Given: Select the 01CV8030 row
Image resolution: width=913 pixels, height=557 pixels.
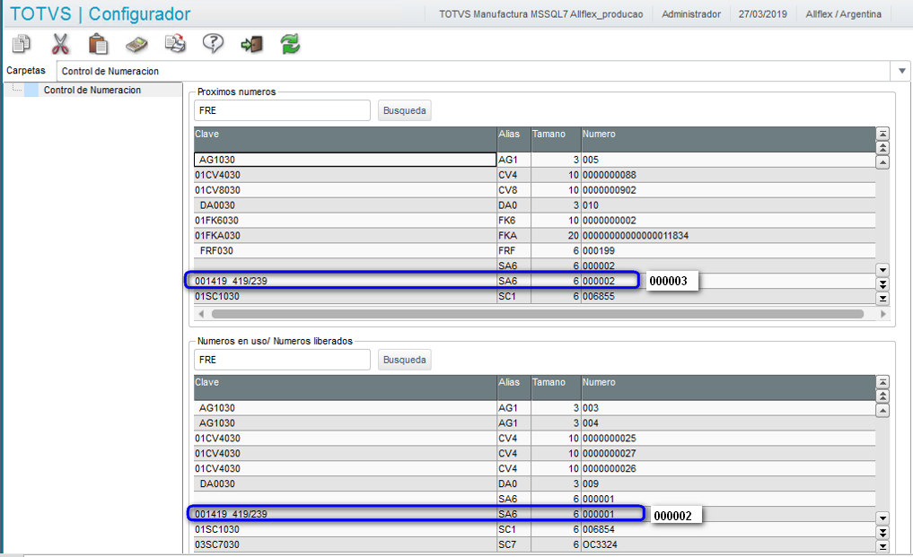Looking at the screenshot, I should pyautogui.click(x=534, y=190).
